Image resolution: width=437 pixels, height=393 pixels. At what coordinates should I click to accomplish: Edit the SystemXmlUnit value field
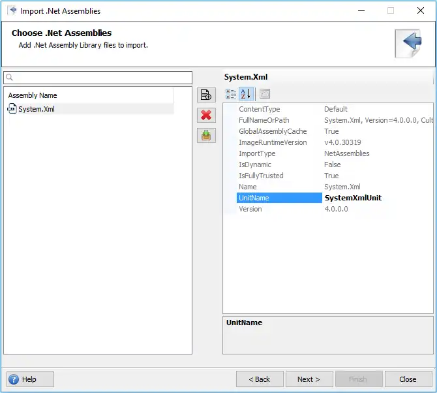coord(378,198)
